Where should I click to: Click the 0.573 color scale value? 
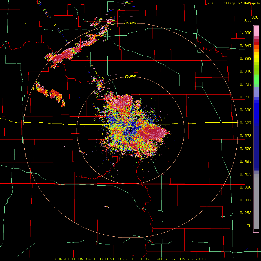pos(246,136)
